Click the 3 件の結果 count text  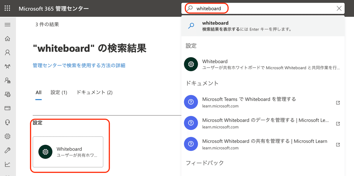[x=47, y=25]
